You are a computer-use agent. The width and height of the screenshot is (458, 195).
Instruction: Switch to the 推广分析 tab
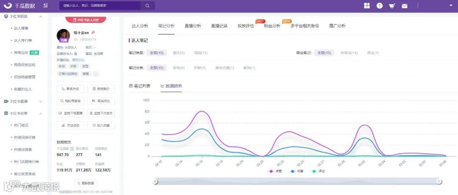[x=338, y=26]
